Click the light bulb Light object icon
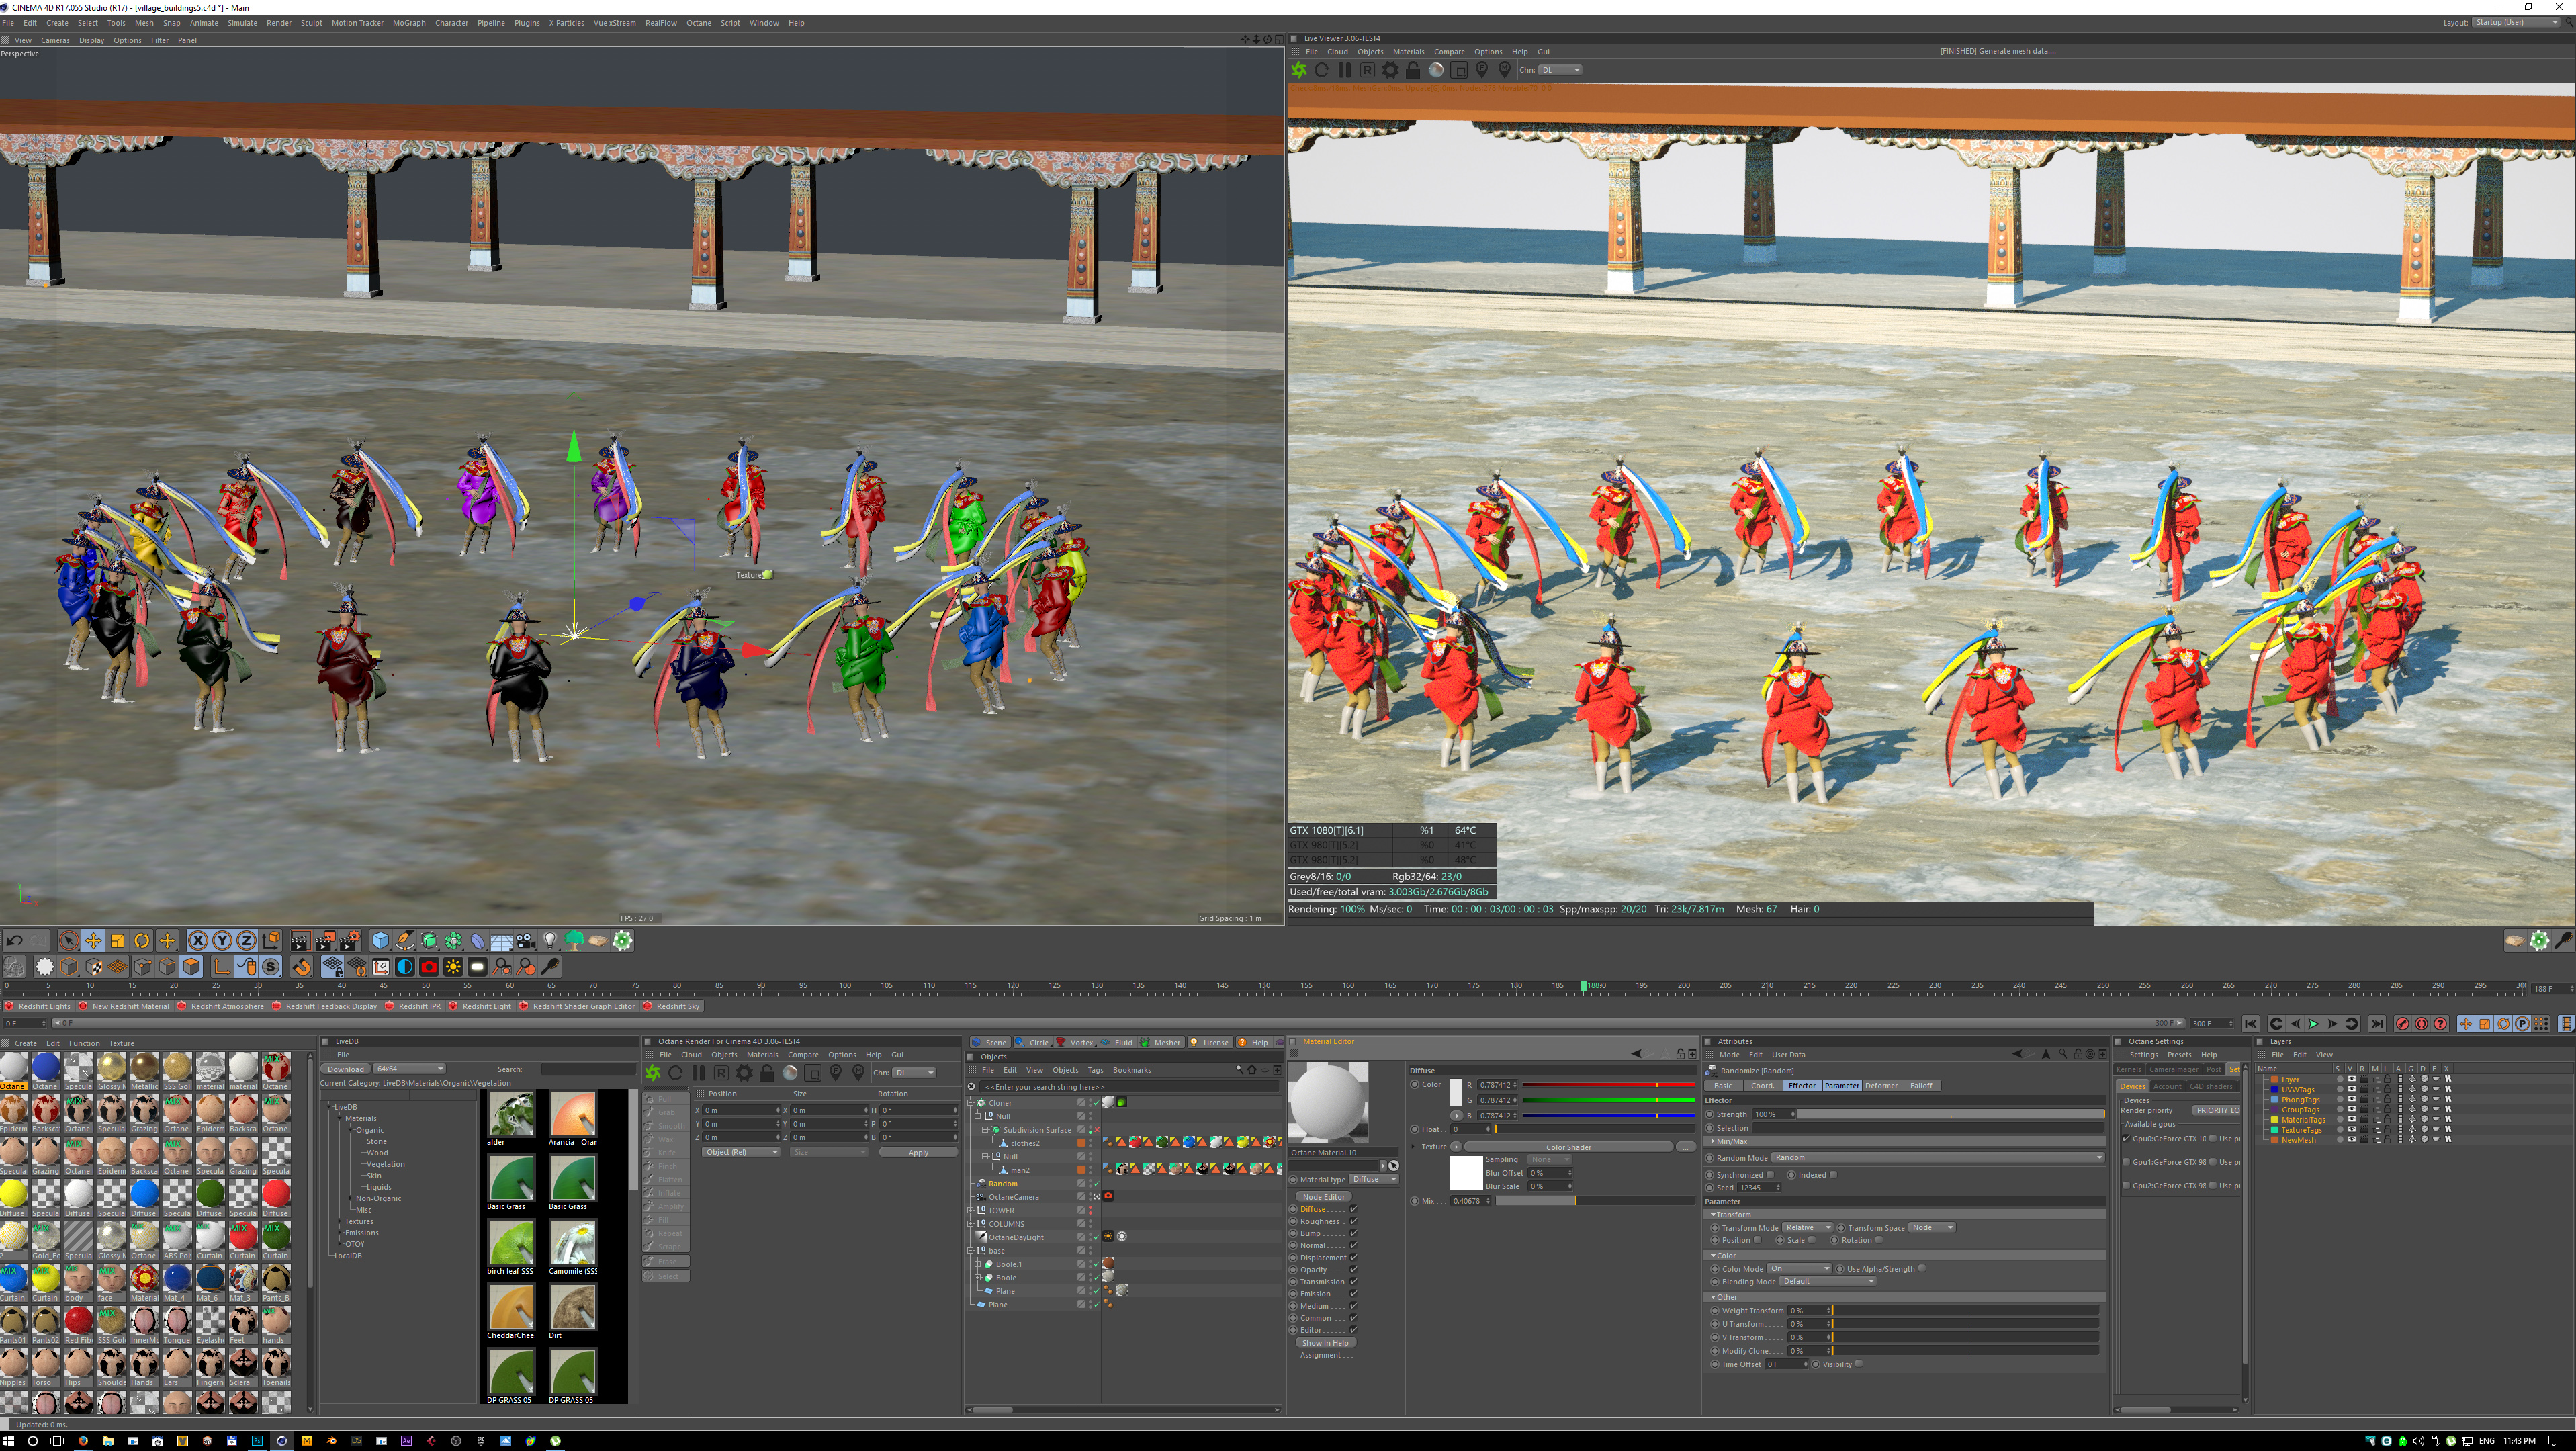The width and height of the screenshot is (2576, 1451). (549, 941)
